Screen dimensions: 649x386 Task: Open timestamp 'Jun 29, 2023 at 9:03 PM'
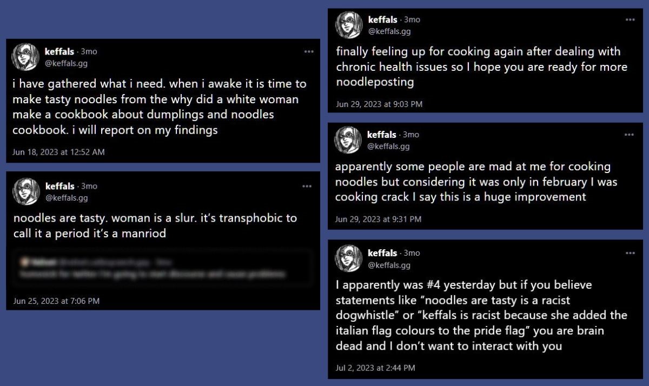(379, 104)
